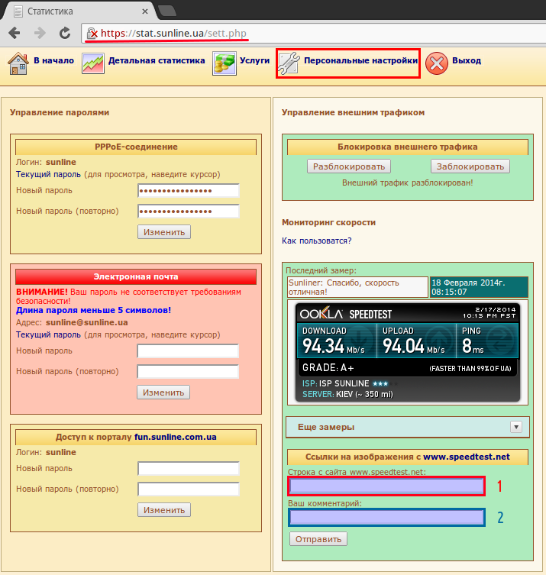Click Изменить under portal access

164,510
